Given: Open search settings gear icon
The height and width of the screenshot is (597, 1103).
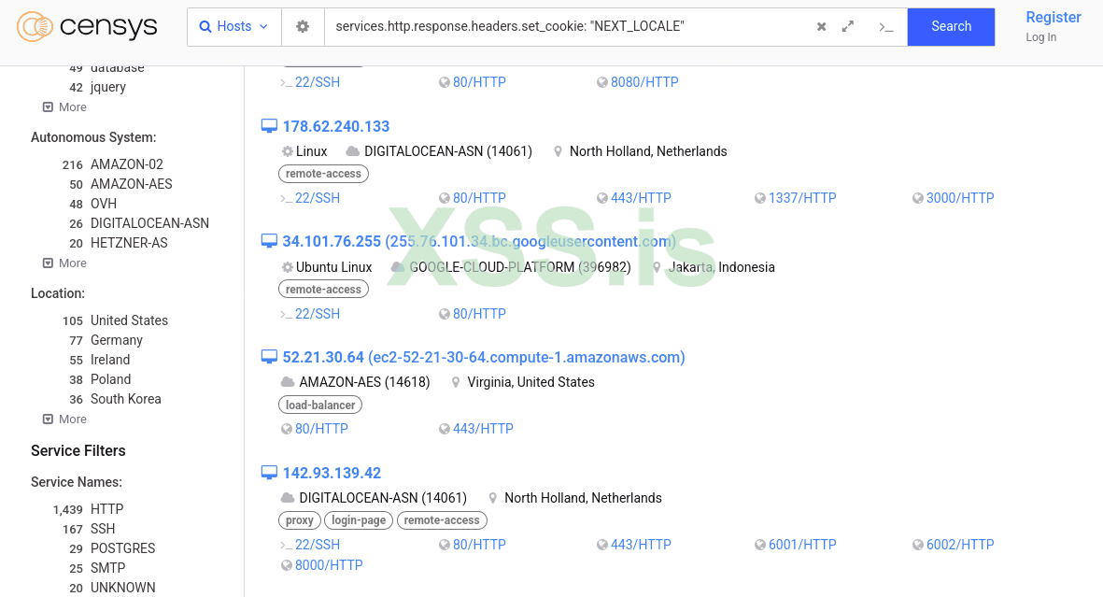Looking at the screenshot, I should pyautogui.click(x=303, y=27).
